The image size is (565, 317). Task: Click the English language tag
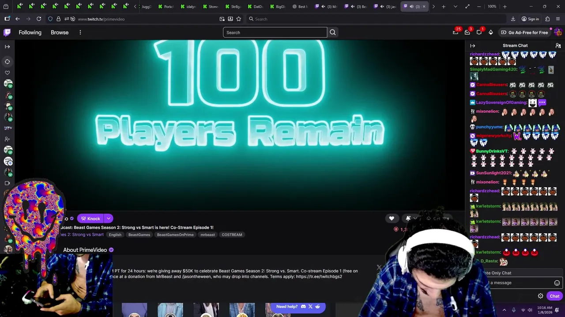(115, 235)
